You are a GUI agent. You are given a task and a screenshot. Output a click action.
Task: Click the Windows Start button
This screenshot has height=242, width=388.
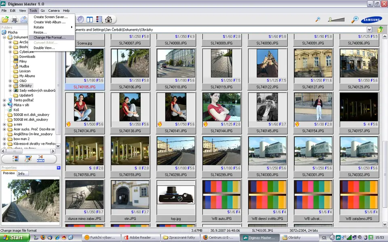coord(14,238)
